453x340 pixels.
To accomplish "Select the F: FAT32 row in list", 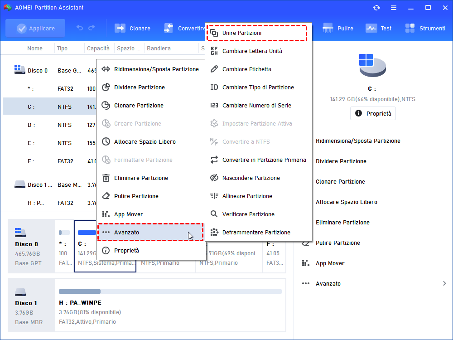I will 49,161.
